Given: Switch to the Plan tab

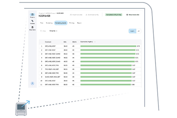Looking at the screenshot, I should coord(42,23).
